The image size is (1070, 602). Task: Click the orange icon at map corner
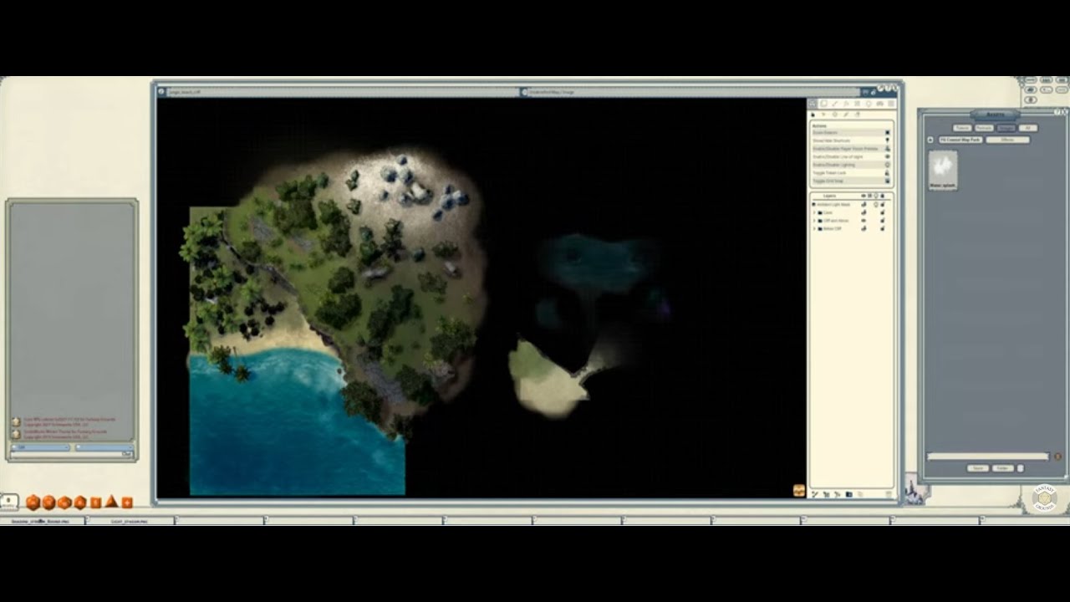(799, 491)
